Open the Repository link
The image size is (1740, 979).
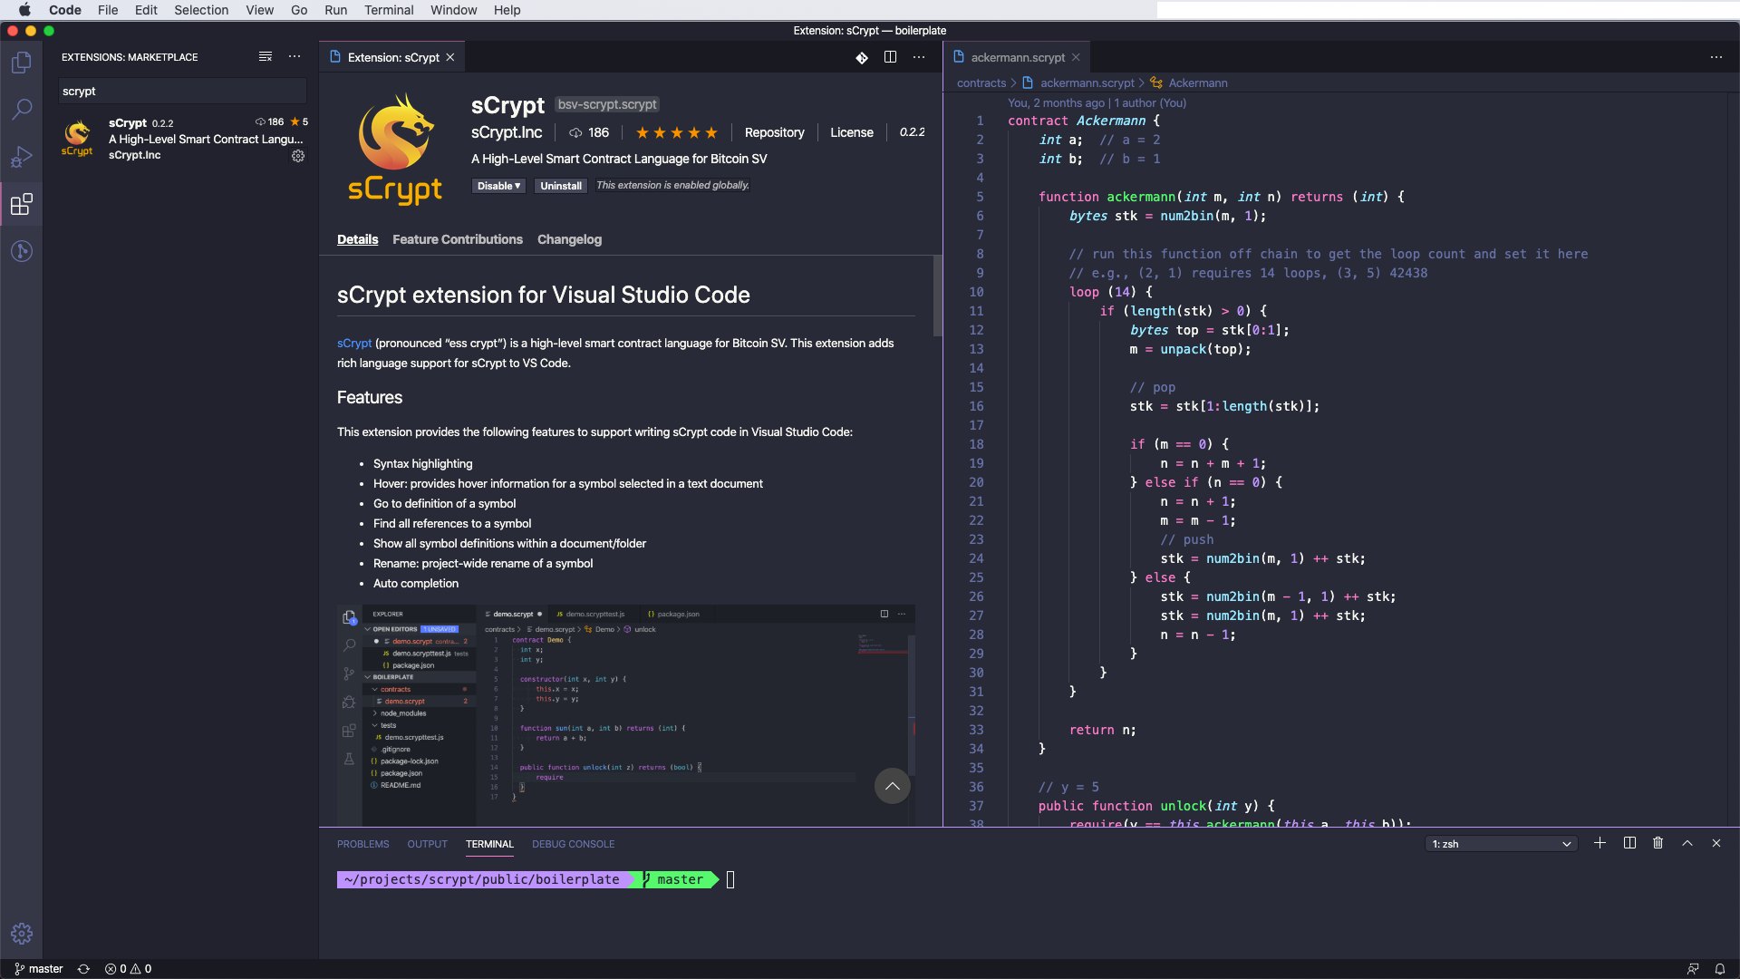774,132
